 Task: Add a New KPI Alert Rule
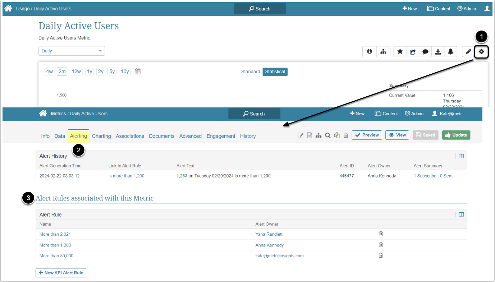[x=61, y=273]
